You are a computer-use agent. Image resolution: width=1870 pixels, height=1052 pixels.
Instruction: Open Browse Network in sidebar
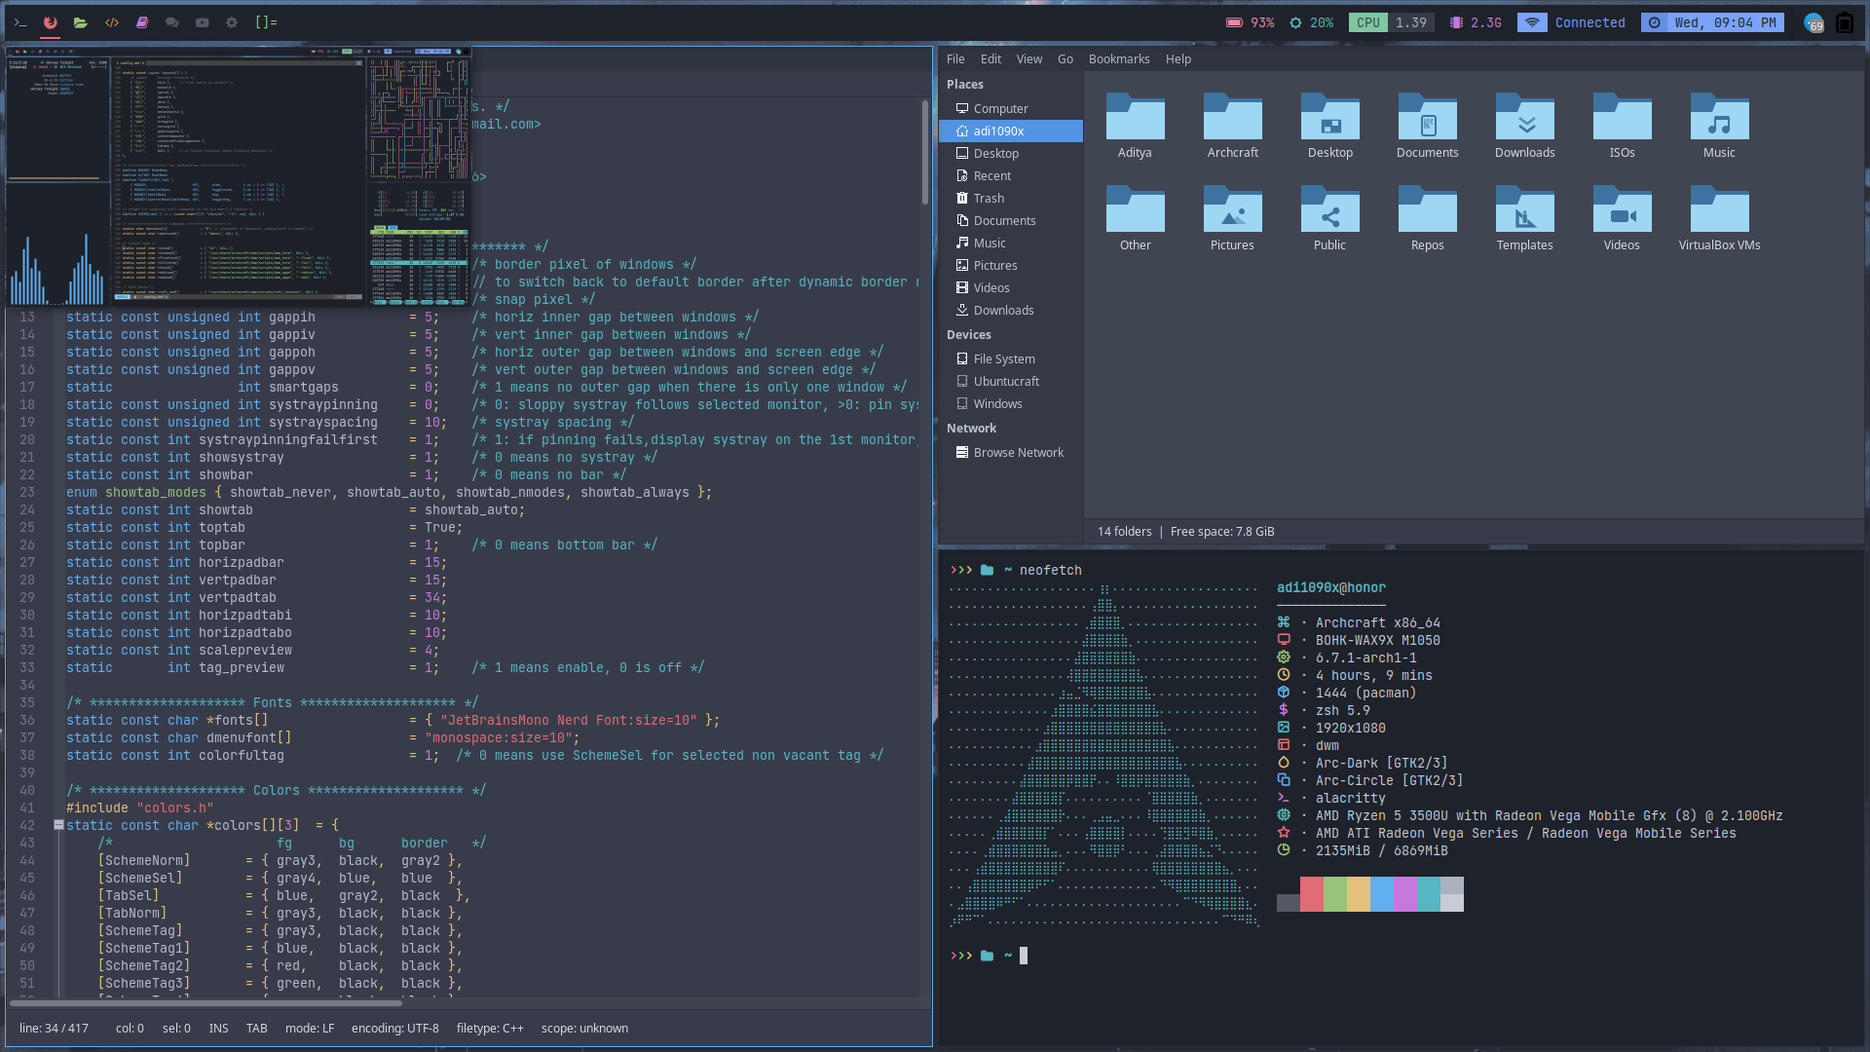coord(1018,453)
